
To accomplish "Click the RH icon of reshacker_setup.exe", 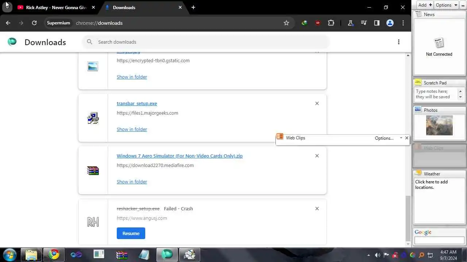I will click(x=93, y=222).
